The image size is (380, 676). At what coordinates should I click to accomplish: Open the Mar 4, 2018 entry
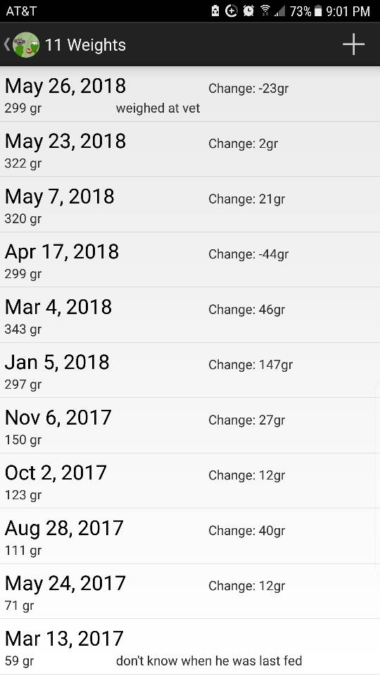point(190,315)
